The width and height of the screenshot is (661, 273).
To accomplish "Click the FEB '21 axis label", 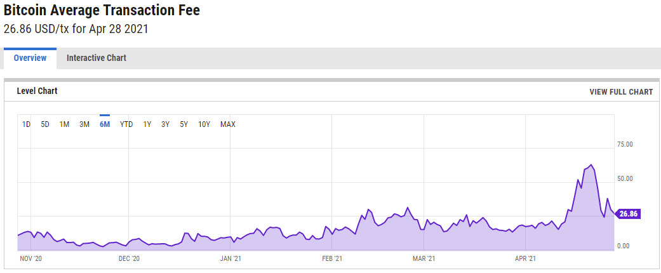I will click(331, 258).
